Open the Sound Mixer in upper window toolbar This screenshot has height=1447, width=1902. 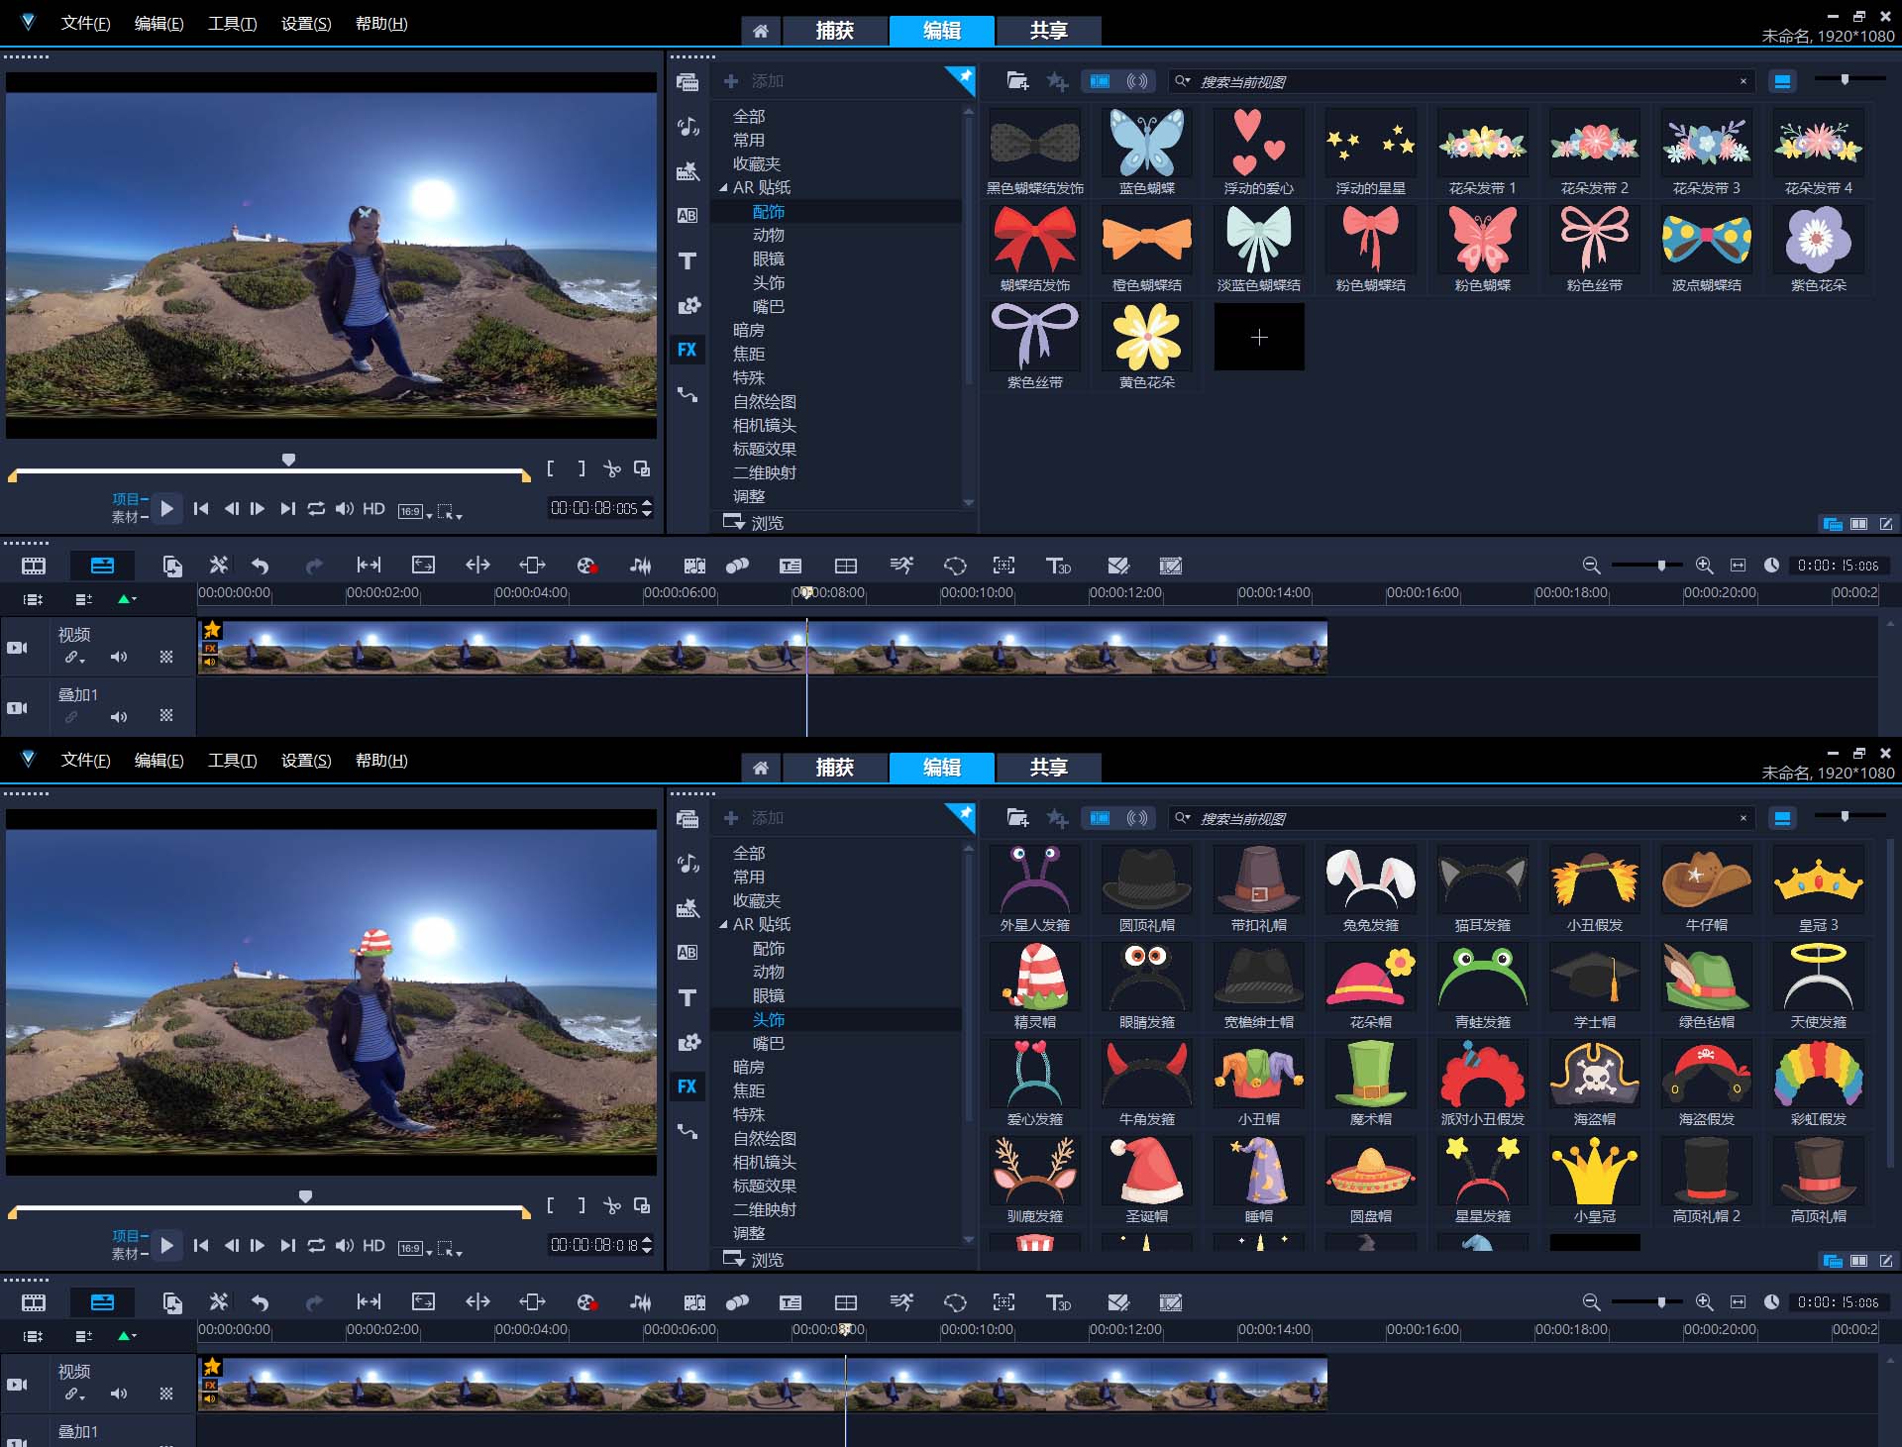pyautogui.click(x=641, y=566)
